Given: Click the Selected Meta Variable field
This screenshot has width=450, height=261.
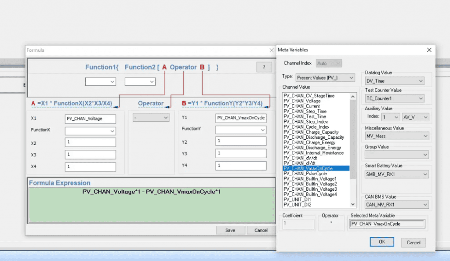Looking at the screenshot, I should click(387, 224).
